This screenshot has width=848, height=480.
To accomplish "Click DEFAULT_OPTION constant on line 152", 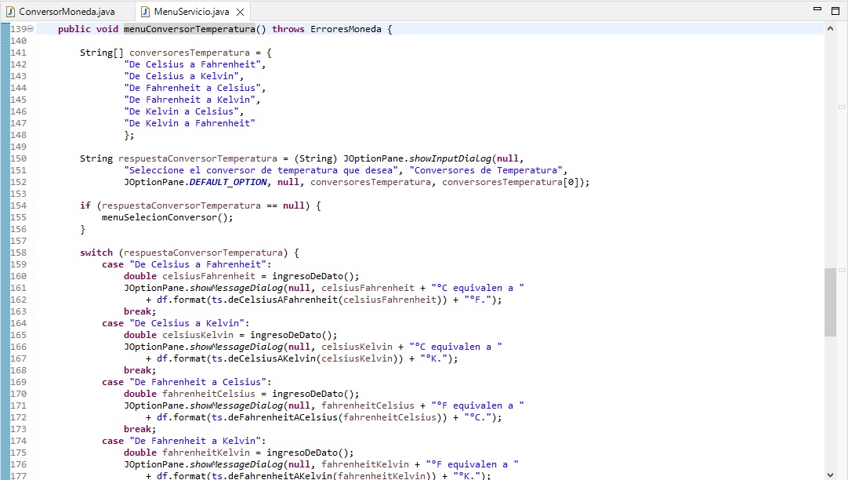I will coord(228,183).
